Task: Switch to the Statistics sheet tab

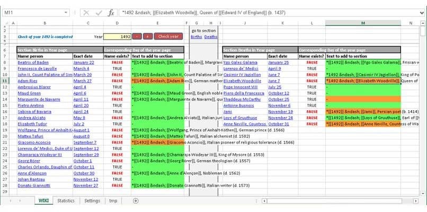Action: [66, 201]
